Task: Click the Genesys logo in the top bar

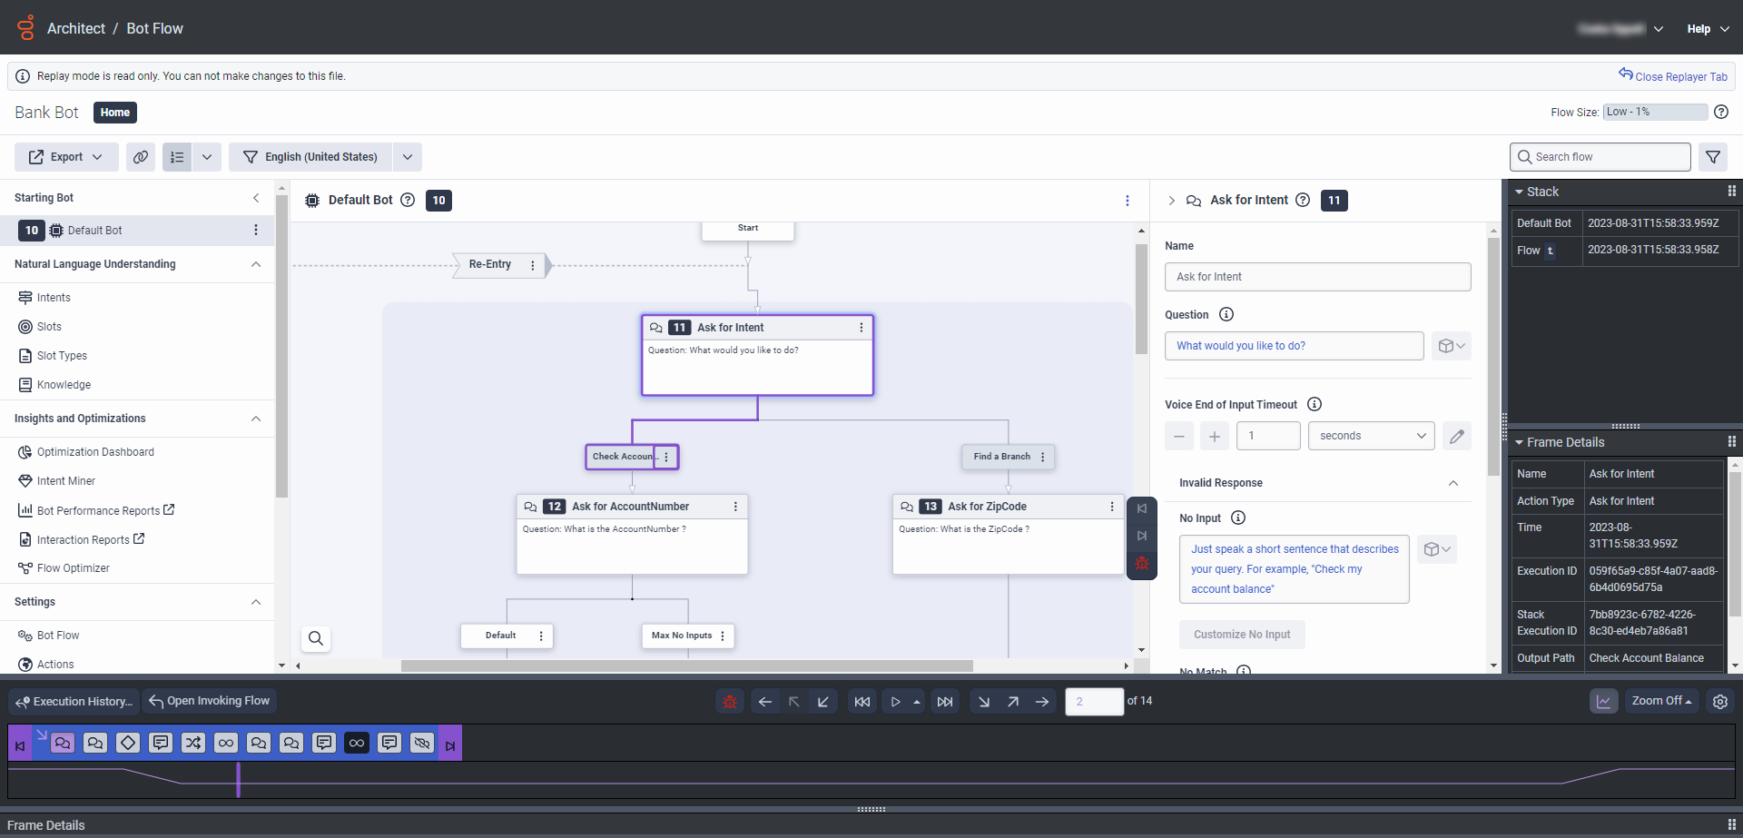Action: [x=25, y=28]
